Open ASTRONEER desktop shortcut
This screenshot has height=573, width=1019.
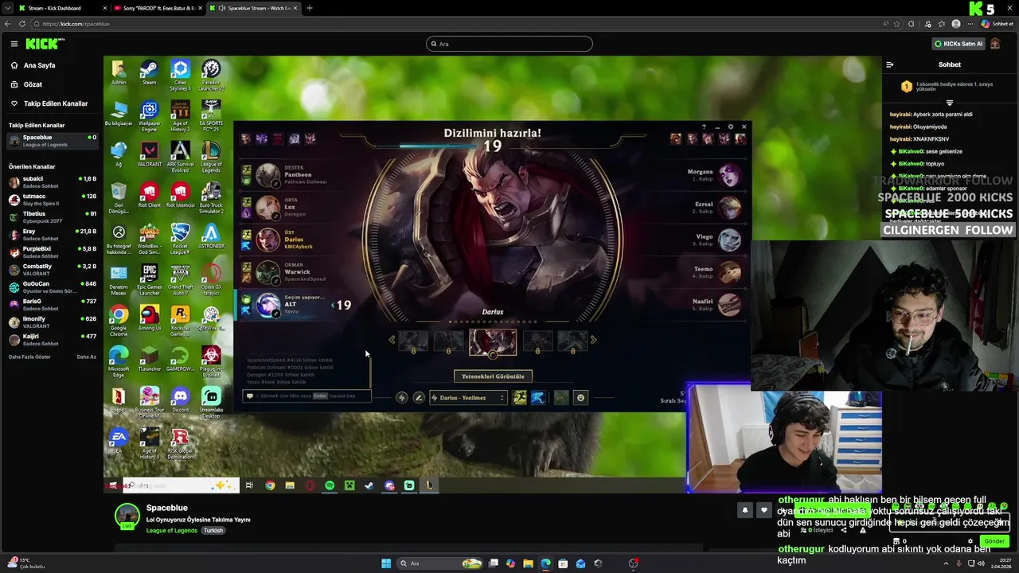pyautogui.click(x=211, y=236)
